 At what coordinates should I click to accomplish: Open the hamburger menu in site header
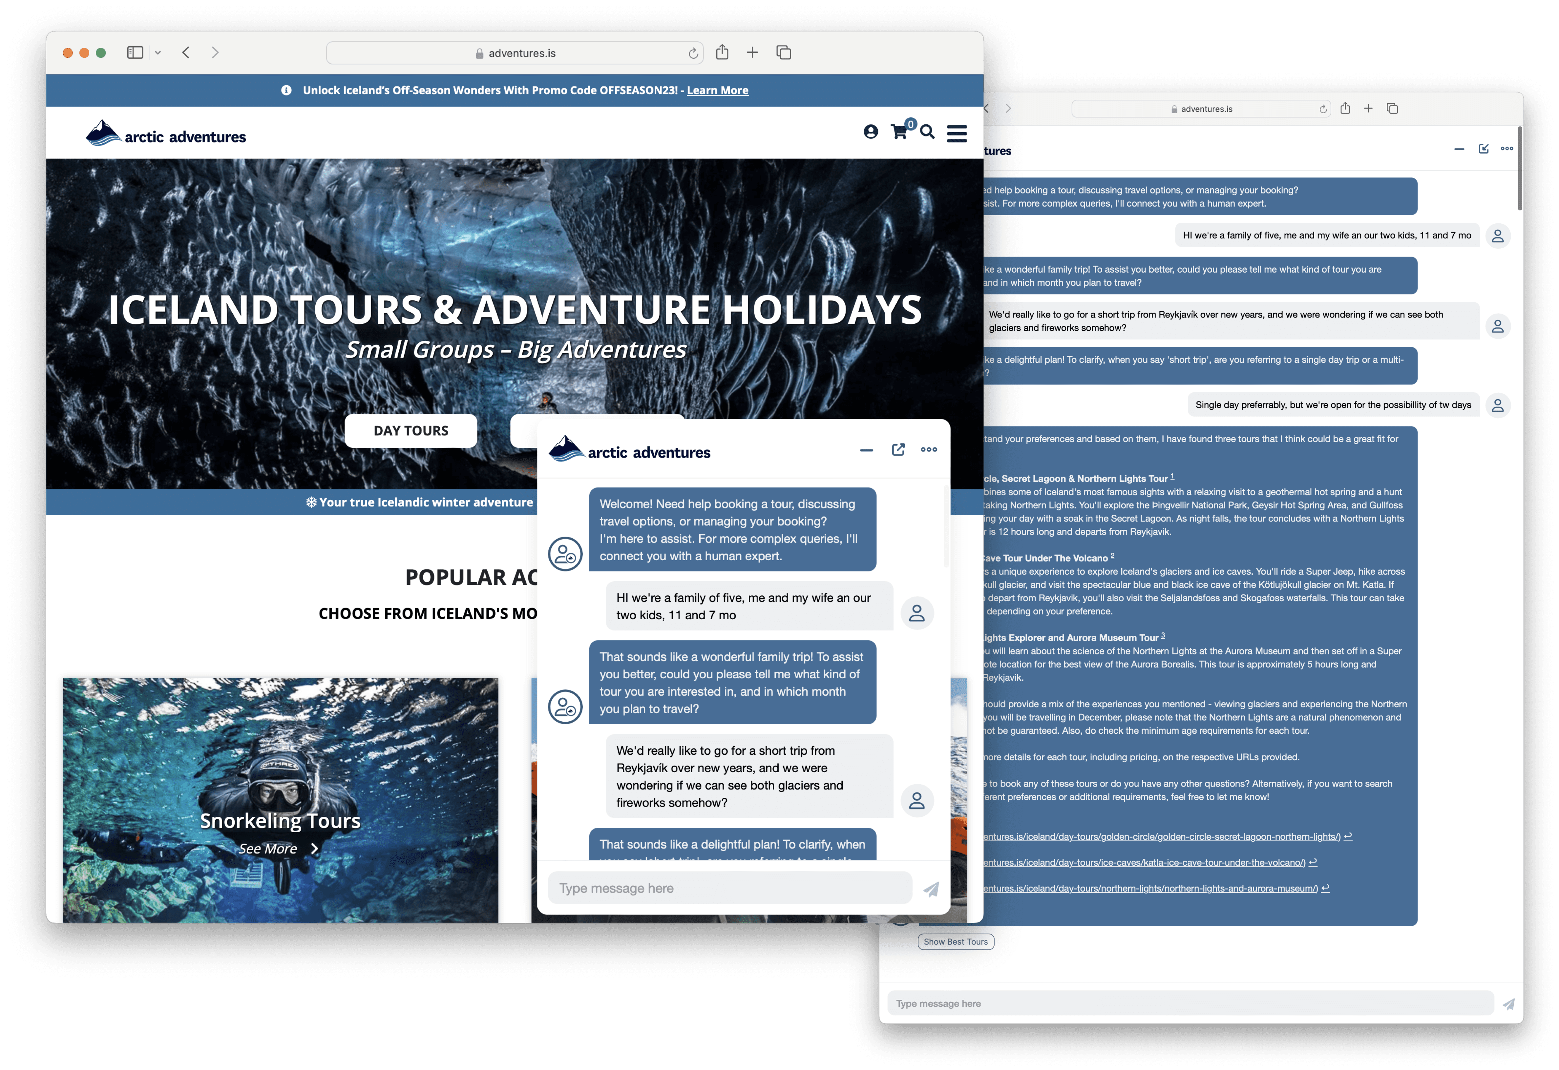(x=957, y=134)
